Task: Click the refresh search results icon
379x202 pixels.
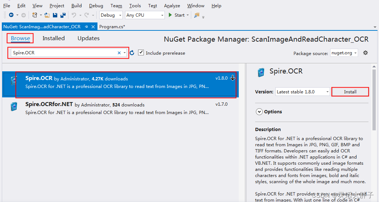Action: 132,53
